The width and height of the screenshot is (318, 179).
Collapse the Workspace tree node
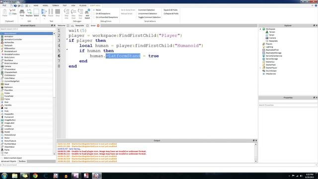pyautogui.click(x=260, y=29)
